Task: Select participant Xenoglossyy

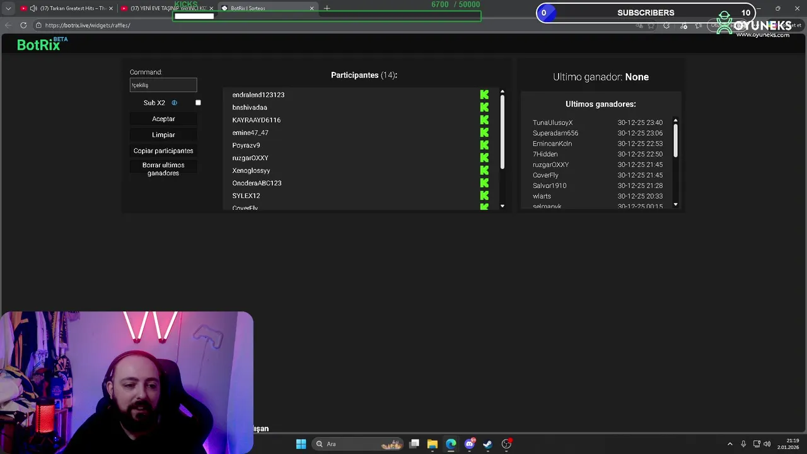Action: click(251, 170)
